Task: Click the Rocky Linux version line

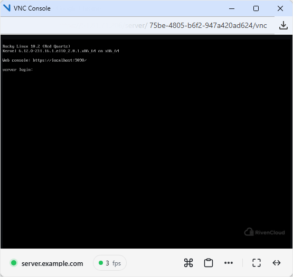Action: click(x=36, y=46)
